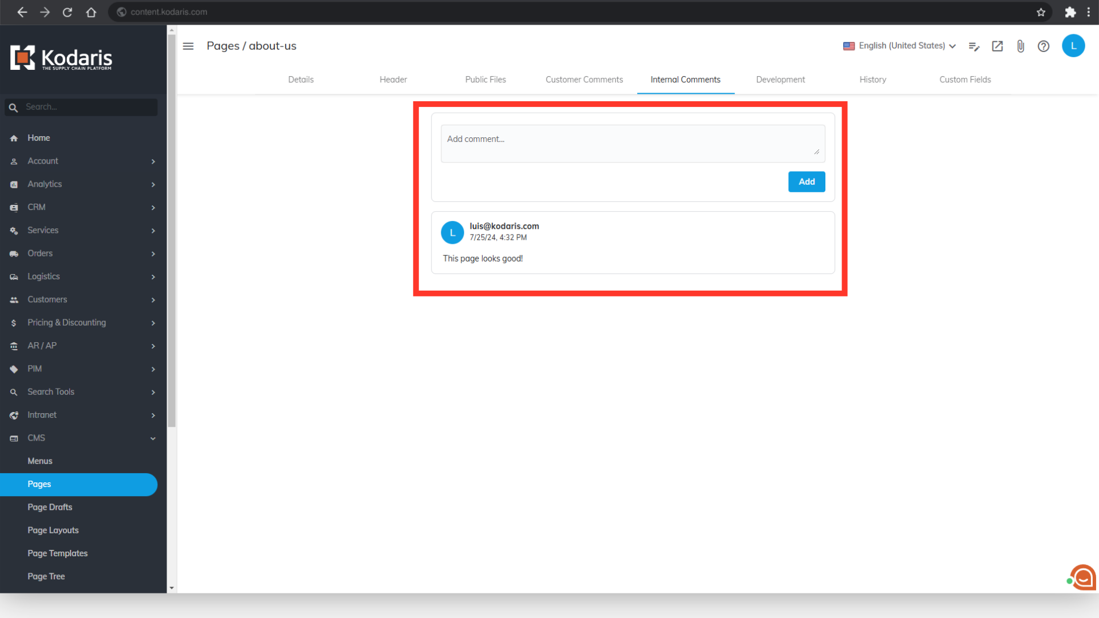Switch to the History tab
The width and height of the screenshot is (1099, 618).
(x=872, y=80)
